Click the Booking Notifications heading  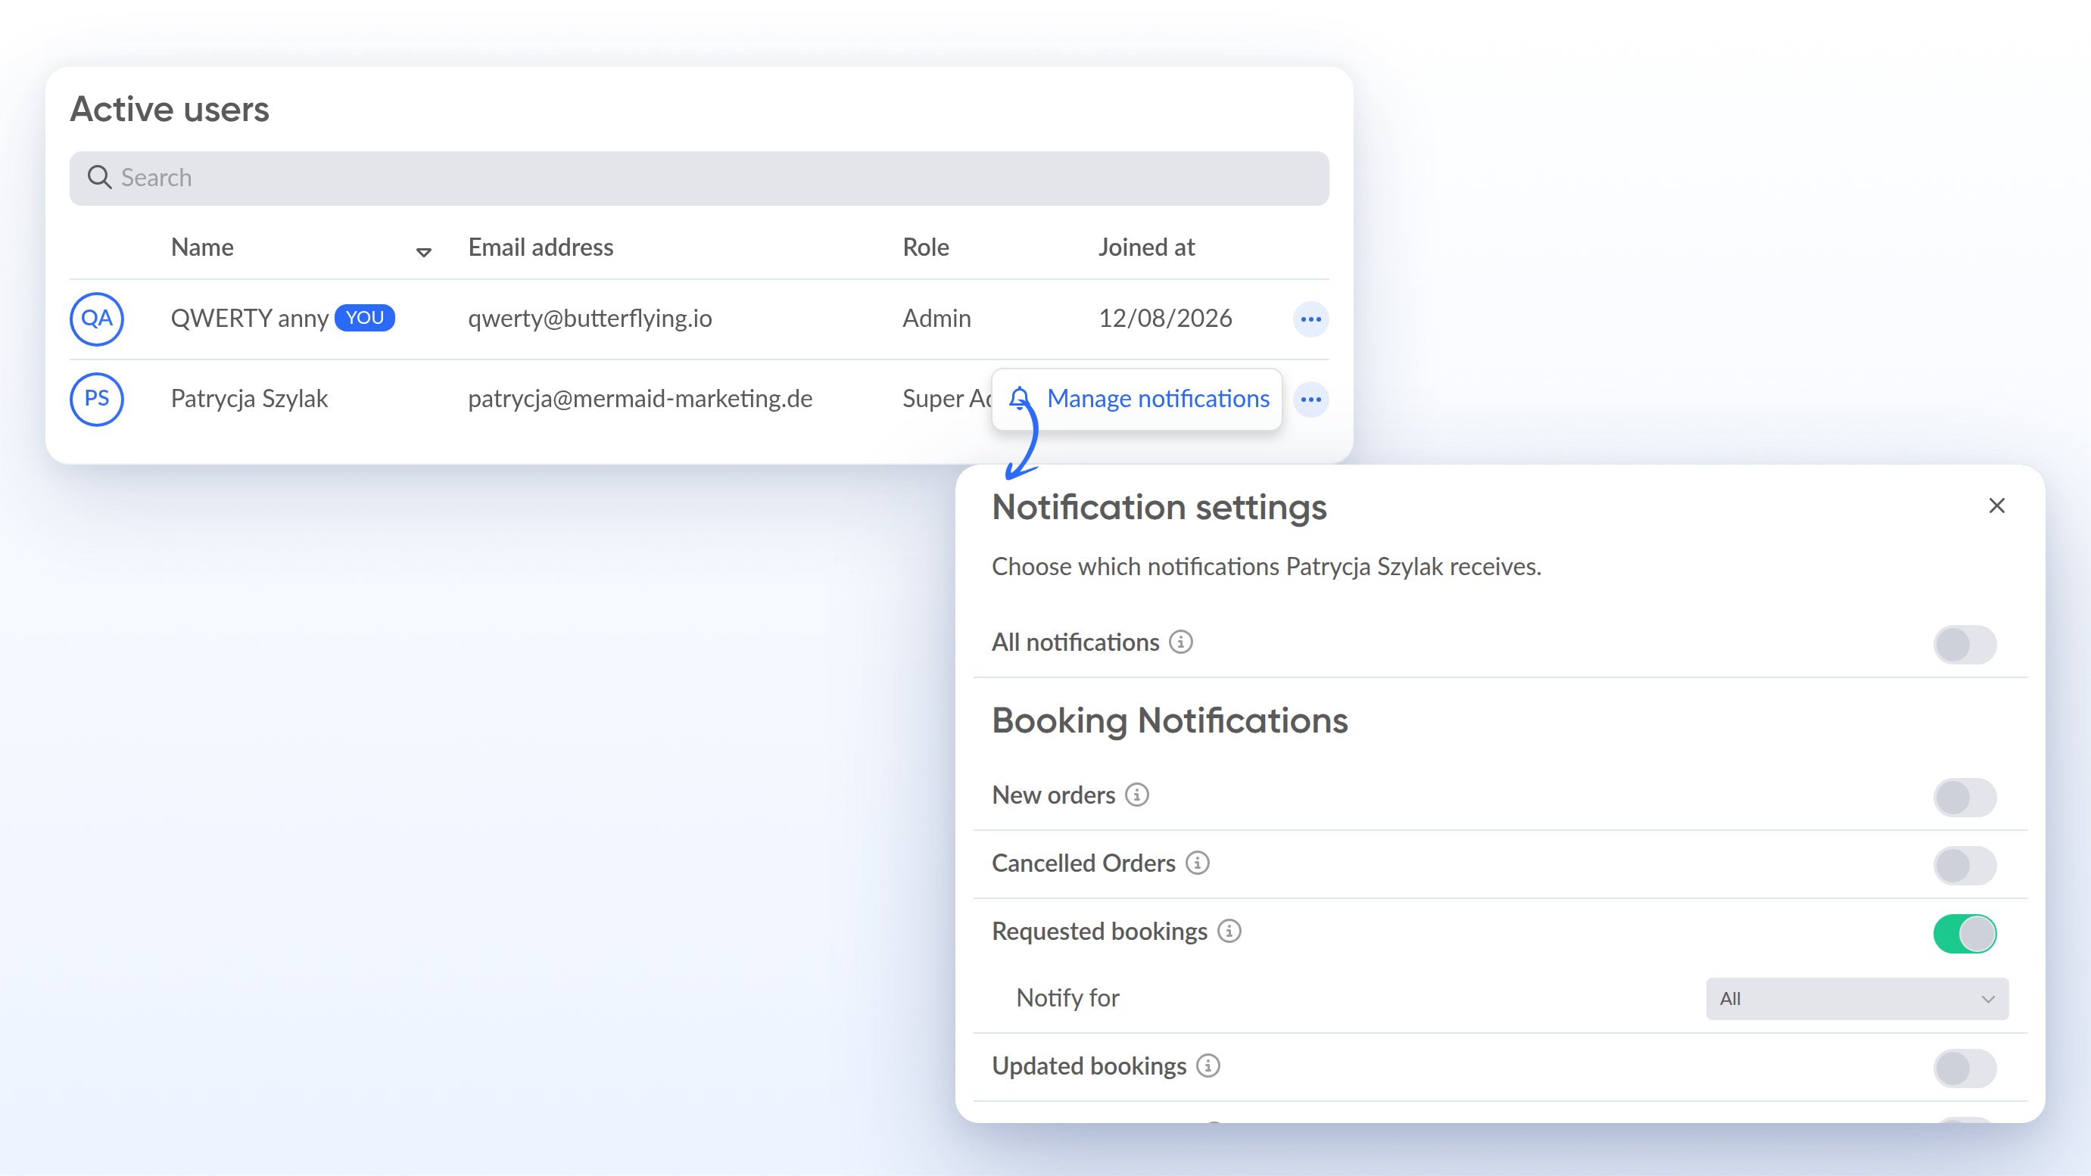coord(1170,720)
